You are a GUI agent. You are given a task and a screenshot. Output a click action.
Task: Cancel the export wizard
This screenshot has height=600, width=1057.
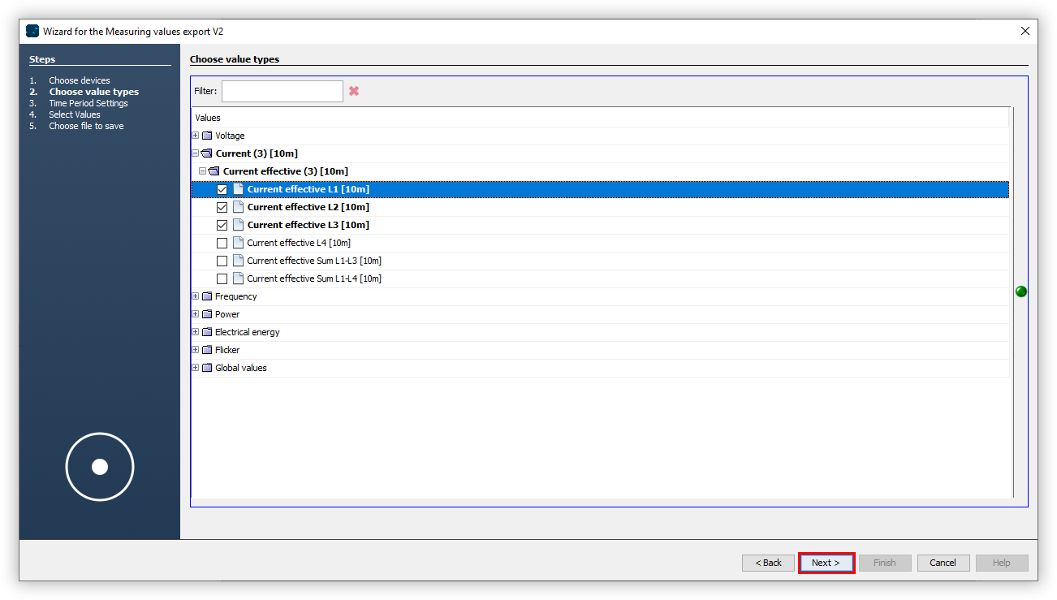pos(943,563)
